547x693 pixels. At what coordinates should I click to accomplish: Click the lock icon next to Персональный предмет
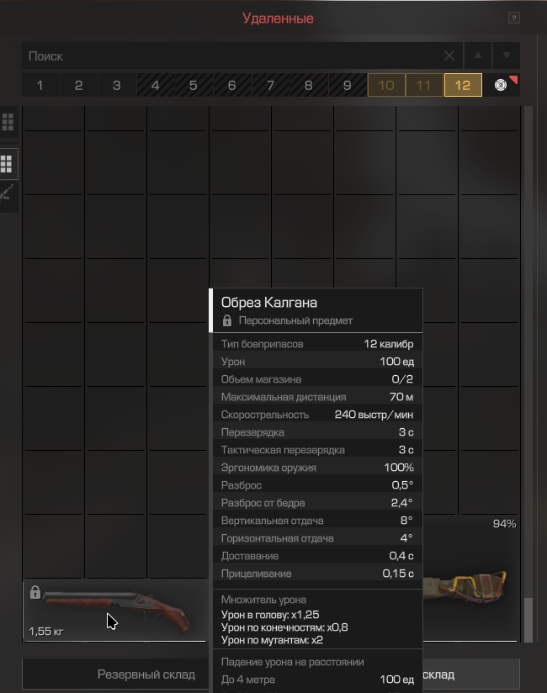tap(227, 320)
